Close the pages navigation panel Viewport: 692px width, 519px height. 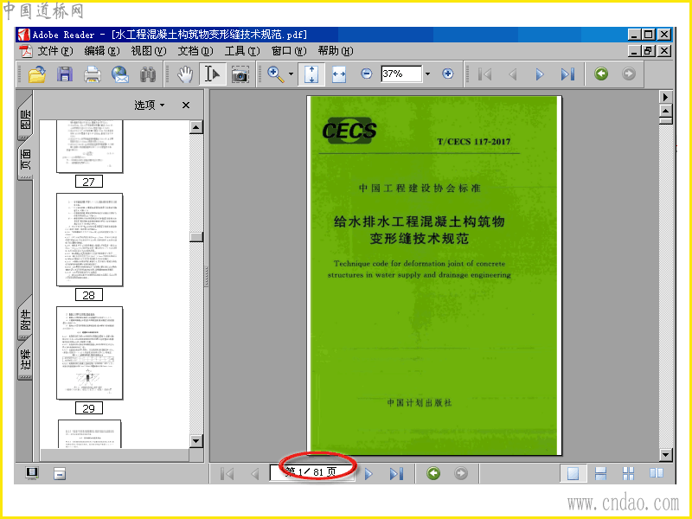click(186, 105)
